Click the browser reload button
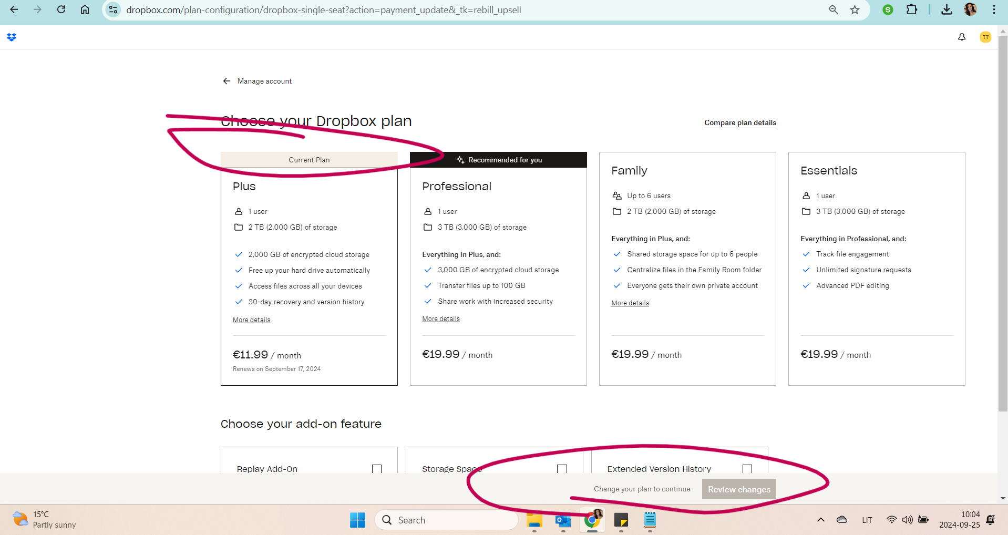This screenshot has width=1008, height=535. pyautogui.click(x=61, y=10)
